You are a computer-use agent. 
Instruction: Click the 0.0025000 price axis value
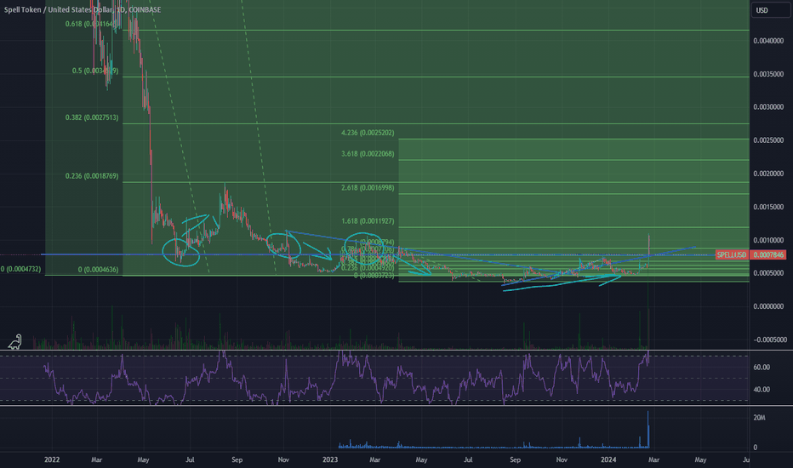768,140
